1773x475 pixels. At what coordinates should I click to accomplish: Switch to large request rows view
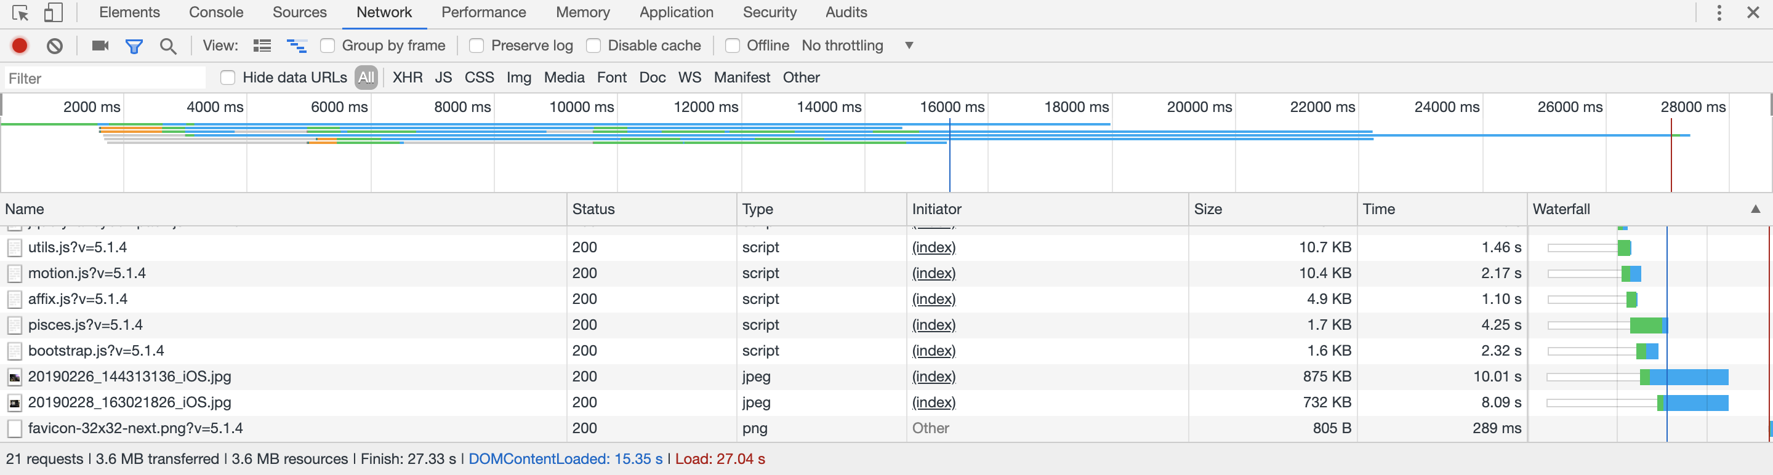pos(262,46)
